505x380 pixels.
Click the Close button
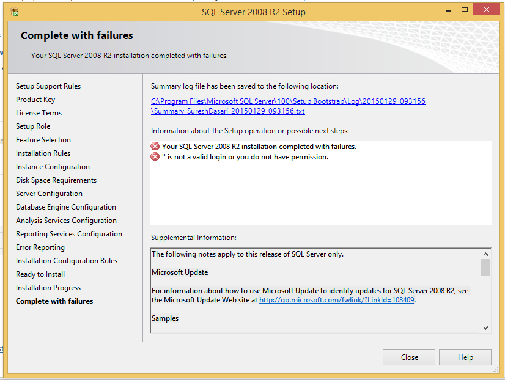pos(409,357)
